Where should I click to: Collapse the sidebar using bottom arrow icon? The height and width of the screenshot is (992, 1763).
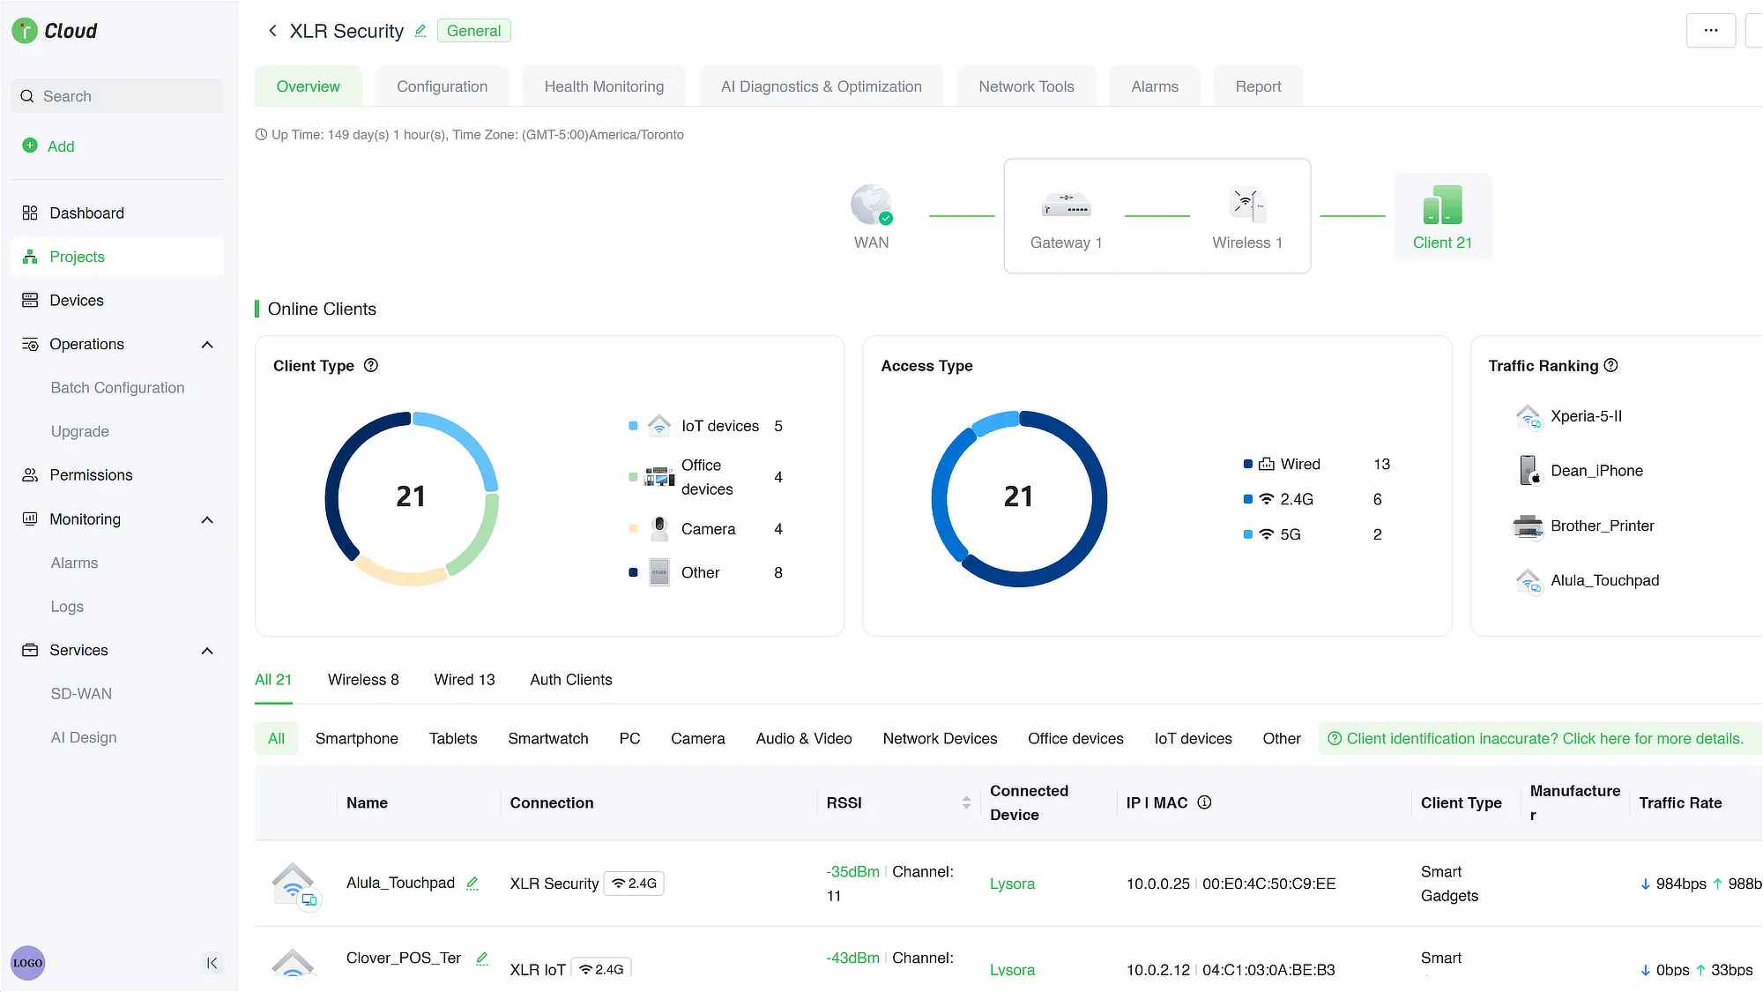[212, 963]
